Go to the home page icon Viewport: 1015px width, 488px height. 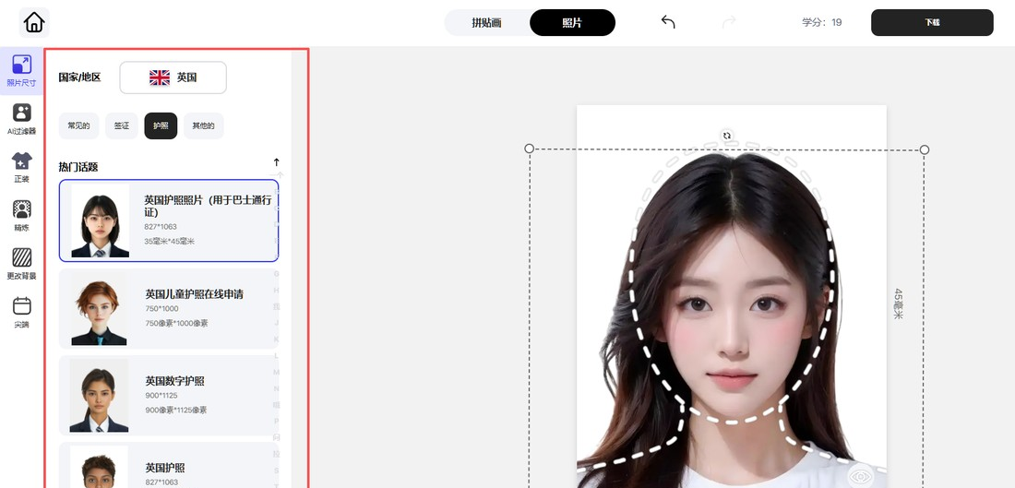tap(33, 23)
